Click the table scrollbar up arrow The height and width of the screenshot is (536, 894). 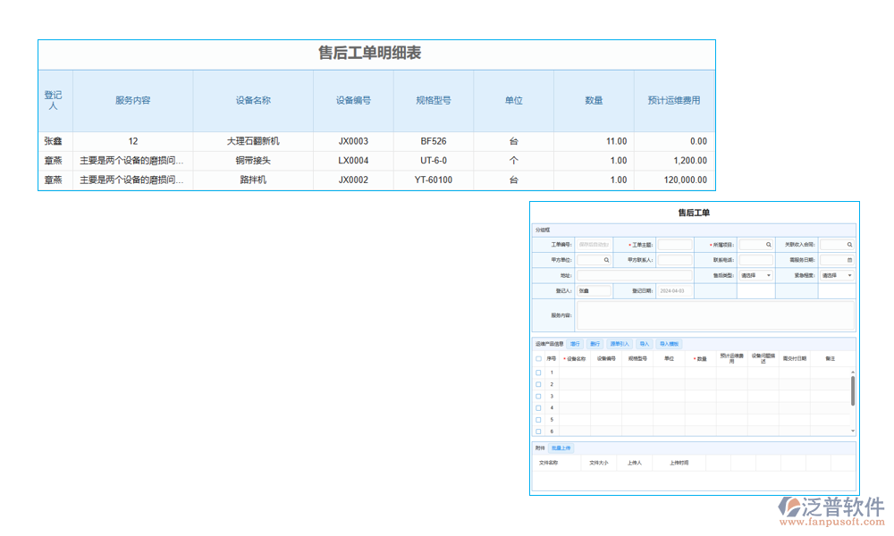coord(852,372)
